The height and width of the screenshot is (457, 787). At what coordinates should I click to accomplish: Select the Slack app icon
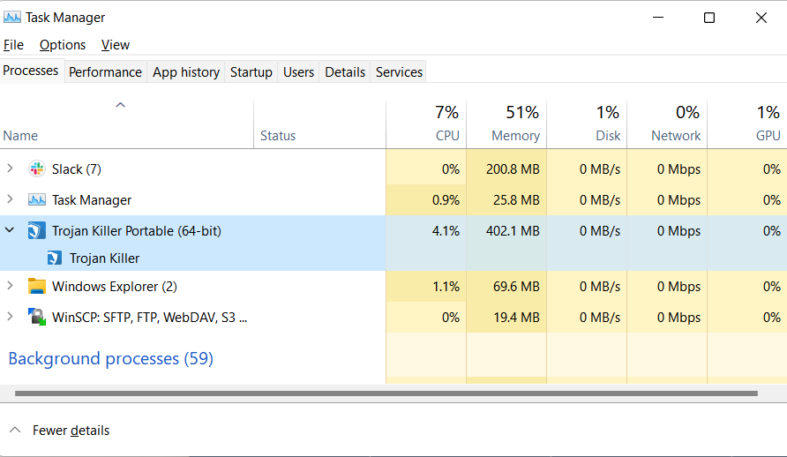click(37, 169)
